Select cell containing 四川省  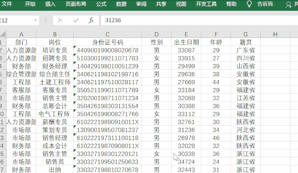(246, 58)
